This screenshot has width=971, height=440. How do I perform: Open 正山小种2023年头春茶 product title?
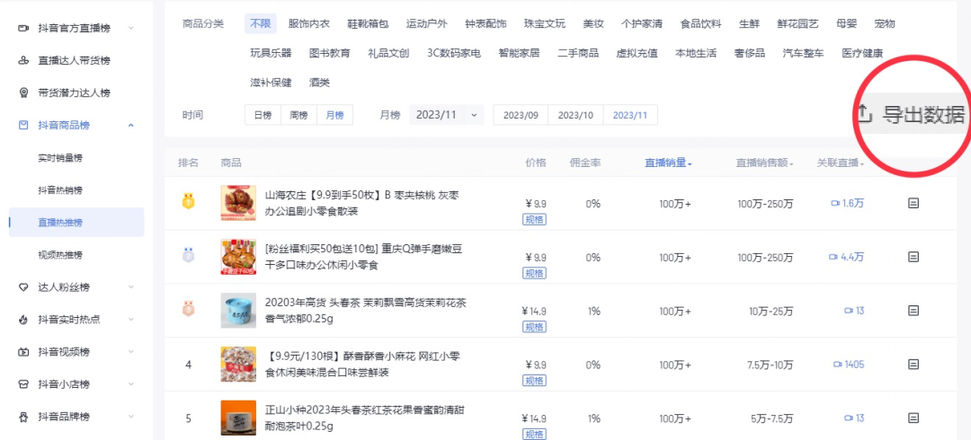366,418
